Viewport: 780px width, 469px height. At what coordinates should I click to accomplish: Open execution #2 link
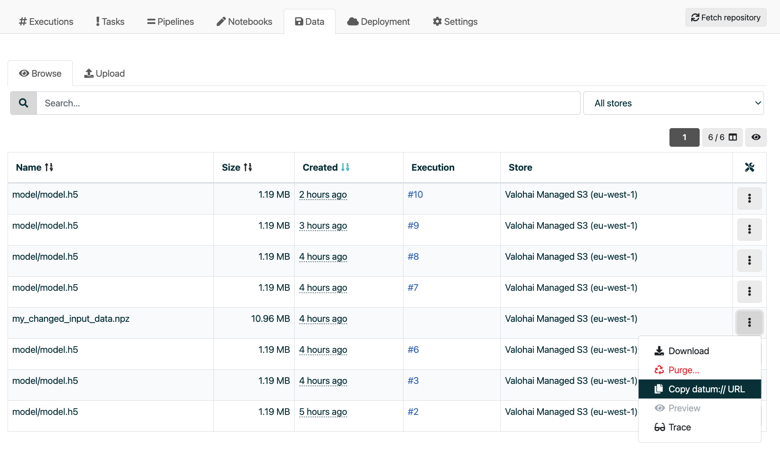(413, 412)
